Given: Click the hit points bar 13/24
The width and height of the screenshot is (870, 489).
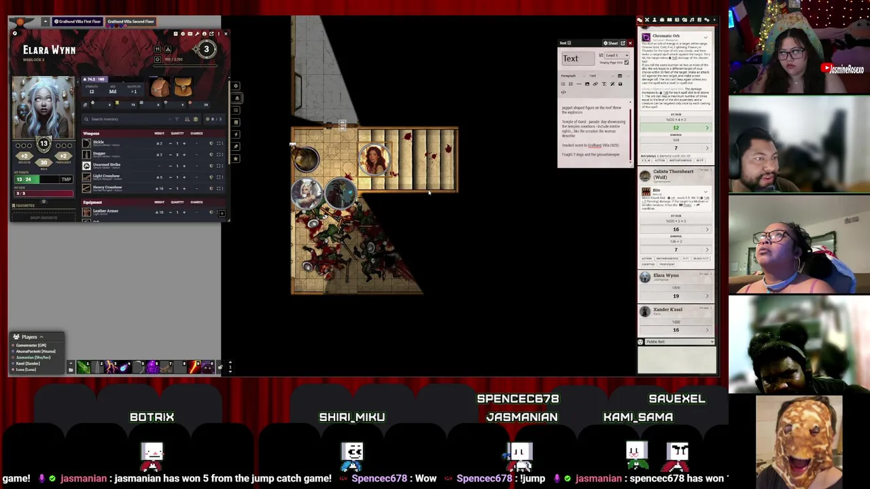Looking at the screenshot, I should [x=37, y=179].
